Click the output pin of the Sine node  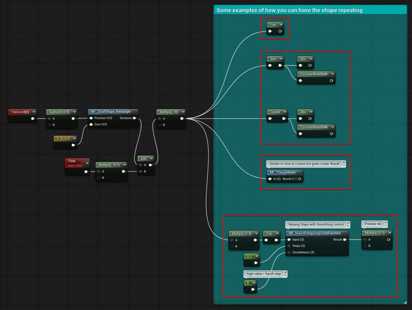[x=280, y=65]
